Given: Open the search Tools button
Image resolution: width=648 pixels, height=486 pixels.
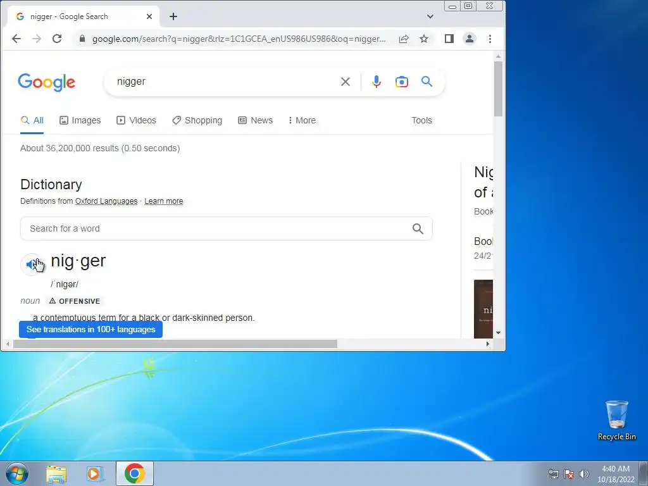Looking at the screenshot, I should (x=421, y=120).
